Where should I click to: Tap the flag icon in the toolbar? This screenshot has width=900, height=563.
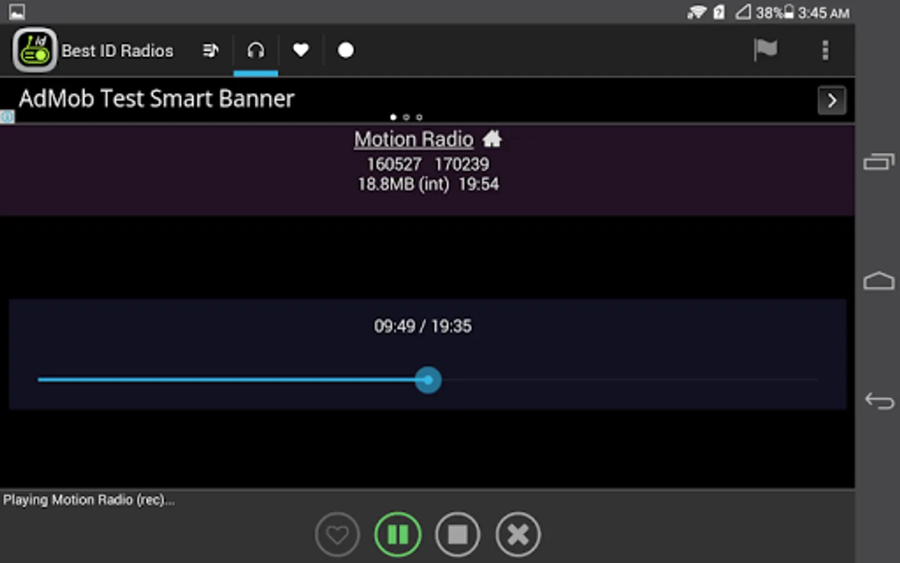(765, 50)
